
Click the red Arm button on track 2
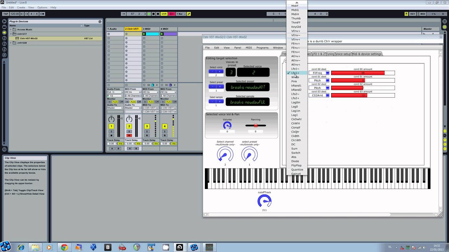[129, 135]
